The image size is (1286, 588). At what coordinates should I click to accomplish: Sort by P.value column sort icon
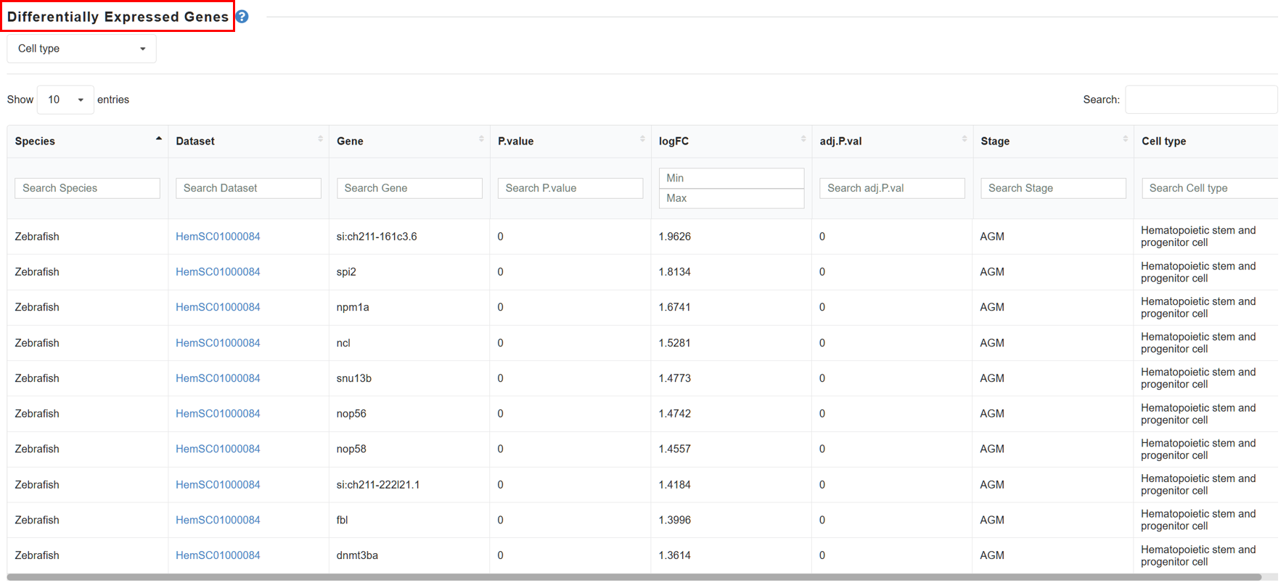tap(642, 139)
